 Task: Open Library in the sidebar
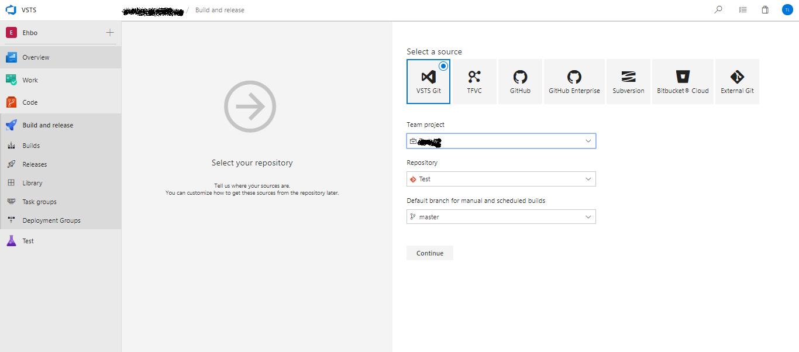[61, 183]
